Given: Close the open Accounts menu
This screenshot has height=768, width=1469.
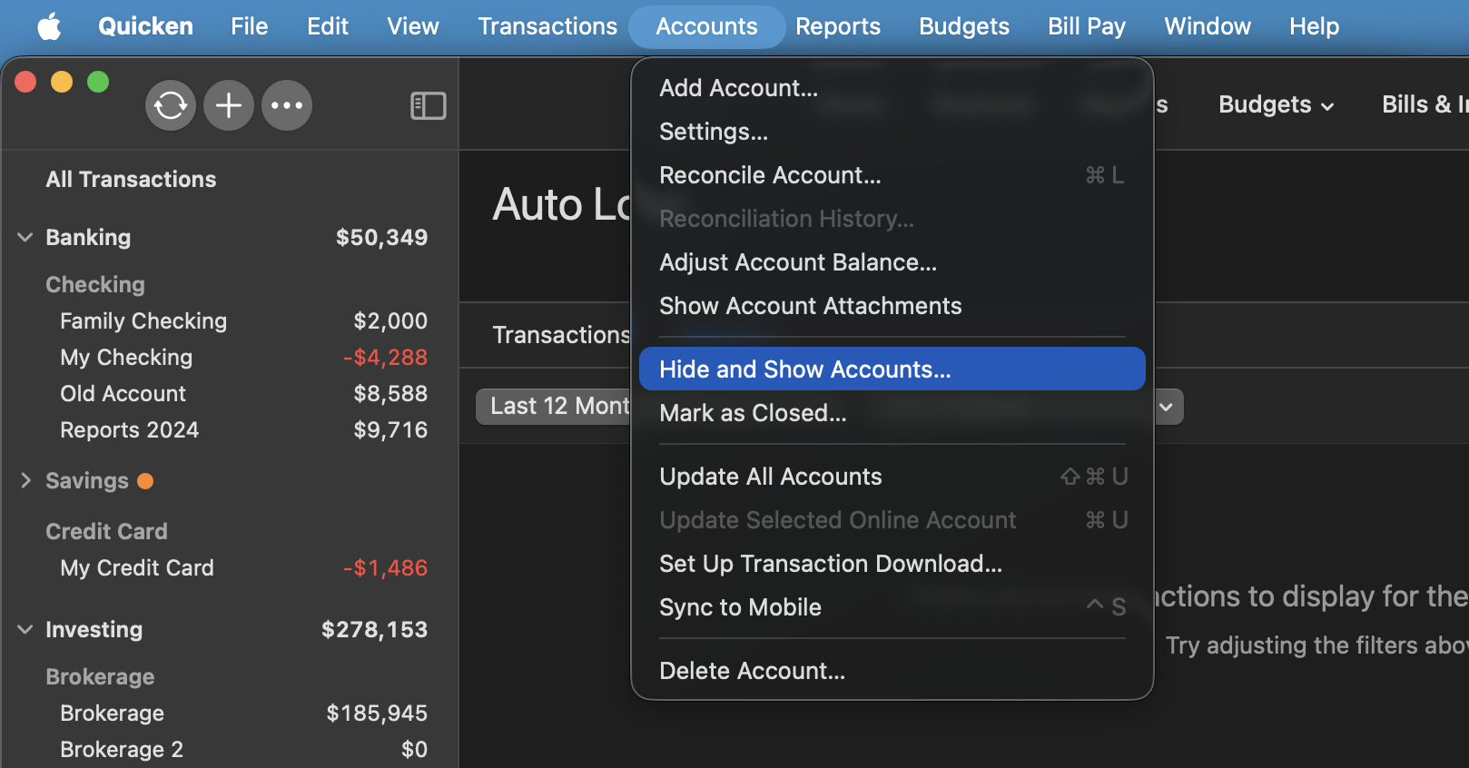Looking at the screenshot, I should (706, 26).
